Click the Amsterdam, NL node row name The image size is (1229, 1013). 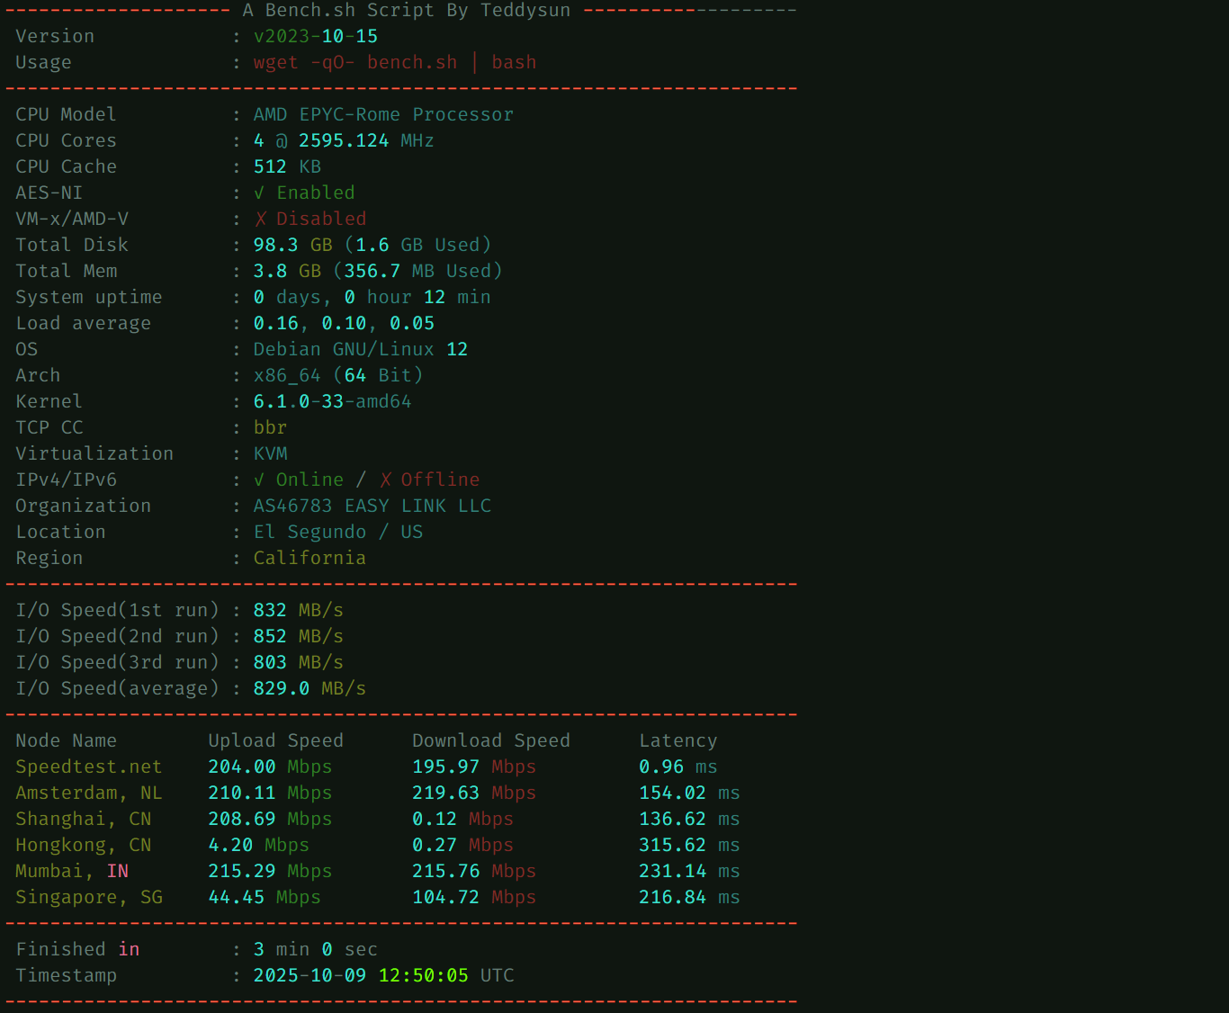coord(88,793)
